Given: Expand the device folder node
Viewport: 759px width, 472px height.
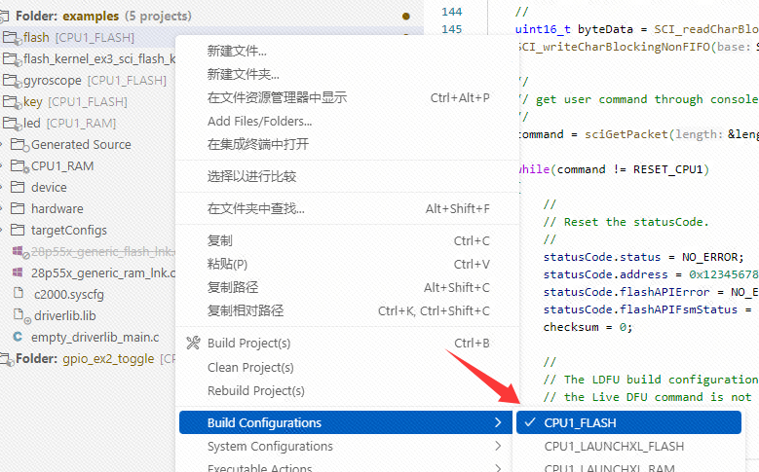Looking at the screenshot, I should [2, 187].
